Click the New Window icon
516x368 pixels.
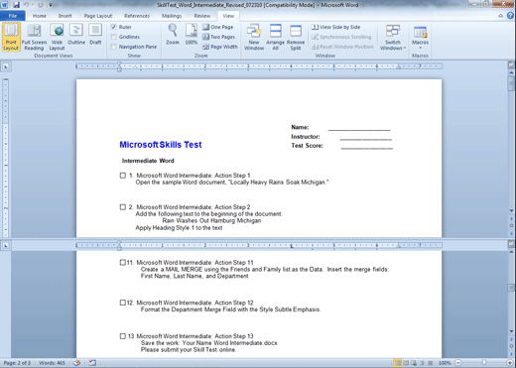[254, 37]
